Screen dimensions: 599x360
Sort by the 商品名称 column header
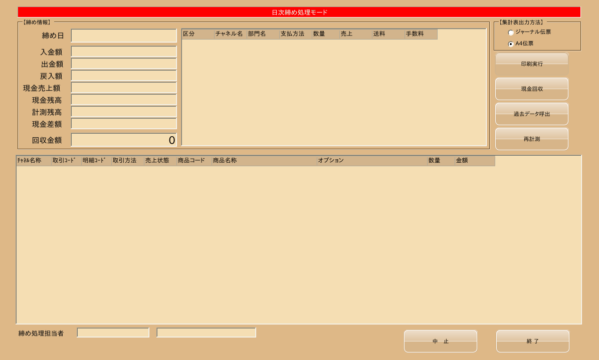[x=264, y=161]
